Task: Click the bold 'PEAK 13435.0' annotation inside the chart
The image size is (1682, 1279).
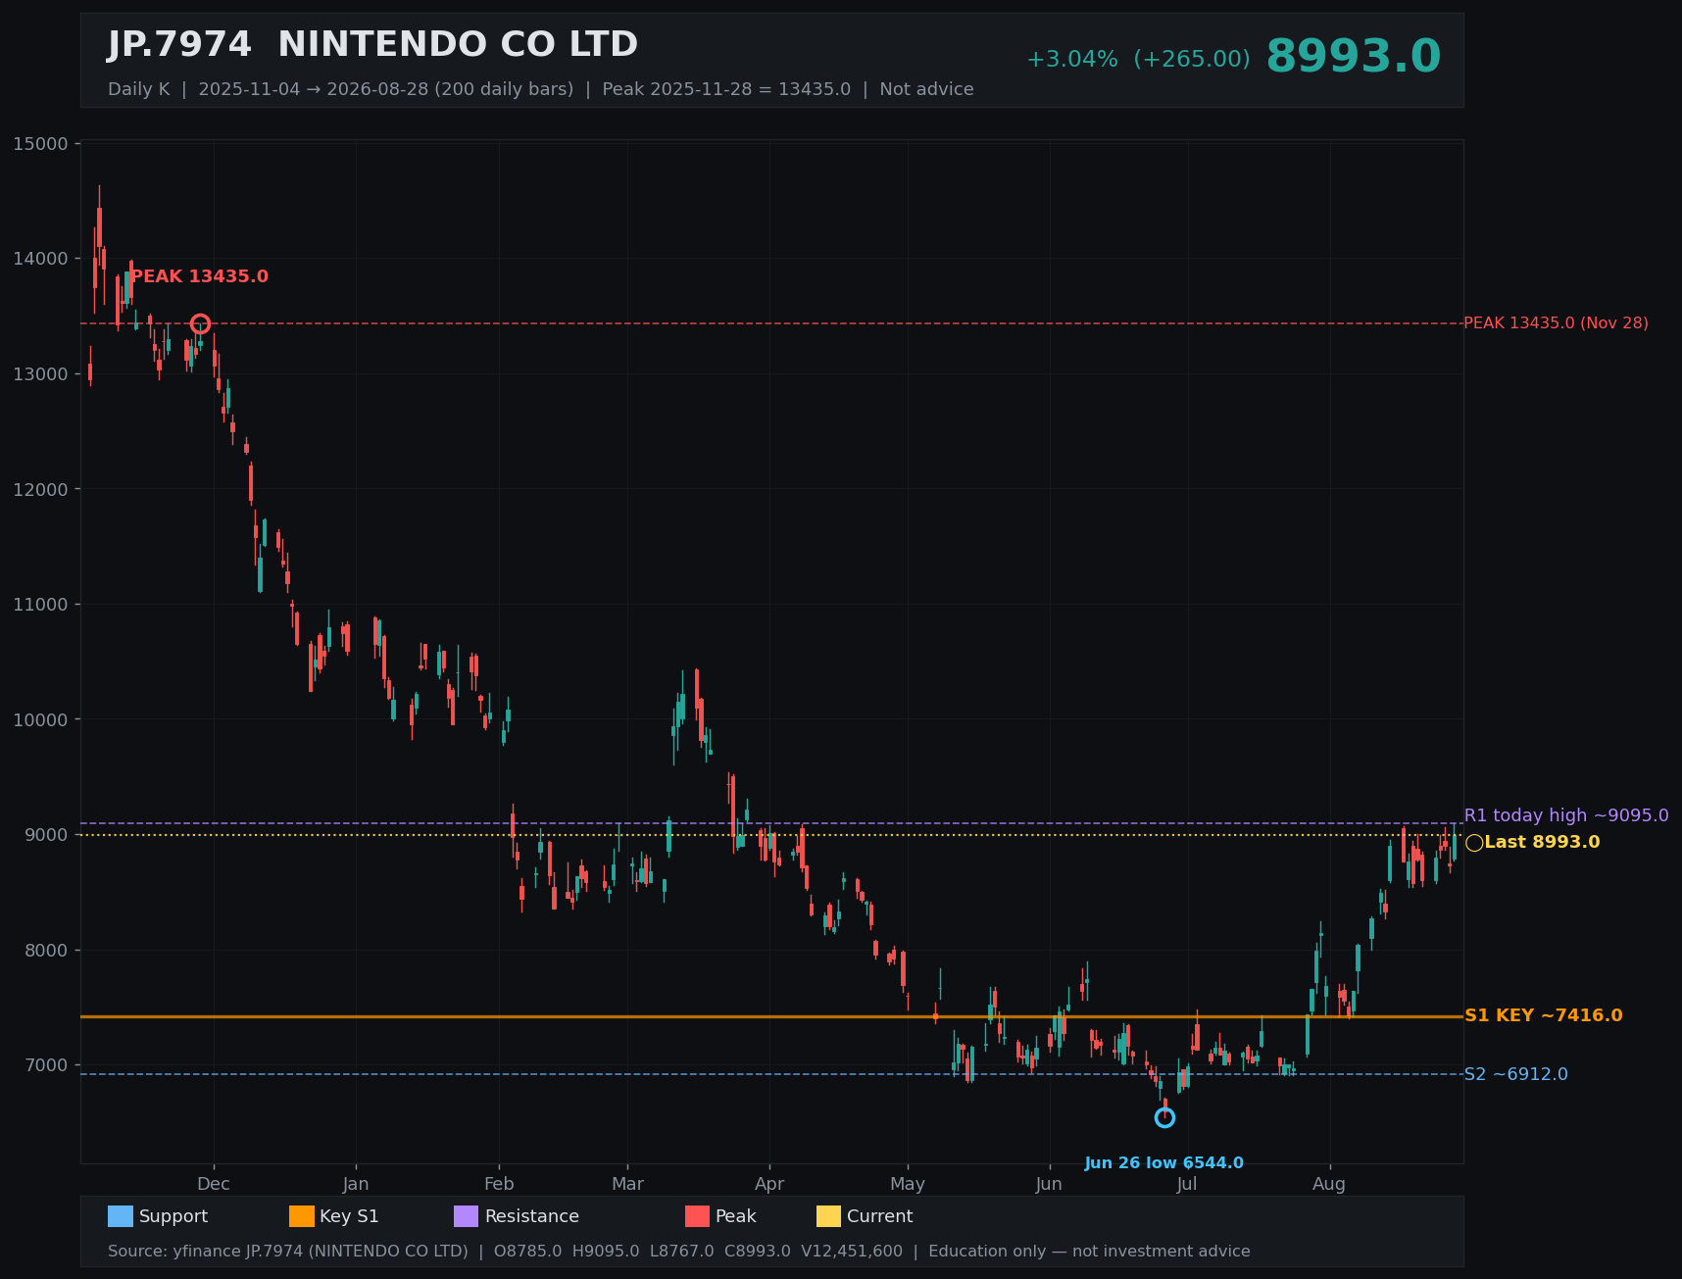Action: pos(200,276)
